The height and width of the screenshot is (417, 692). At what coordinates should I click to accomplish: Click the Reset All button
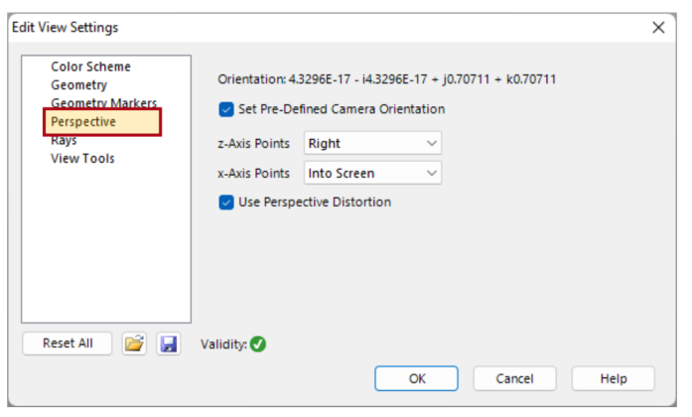point(68,344)
